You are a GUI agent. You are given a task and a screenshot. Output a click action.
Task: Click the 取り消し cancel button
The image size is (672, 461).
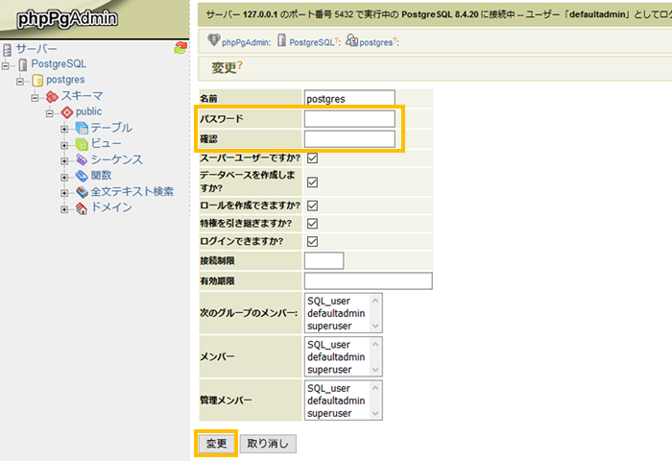tap(268, 444)
